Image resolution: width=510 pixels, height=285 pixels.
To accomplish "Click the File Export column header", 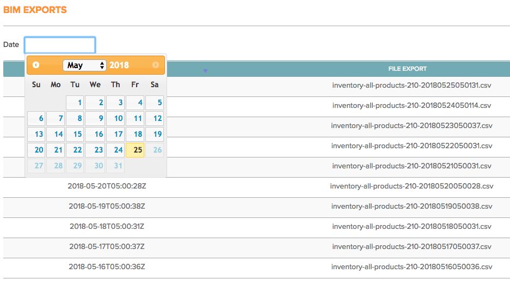I will point(407,69).
